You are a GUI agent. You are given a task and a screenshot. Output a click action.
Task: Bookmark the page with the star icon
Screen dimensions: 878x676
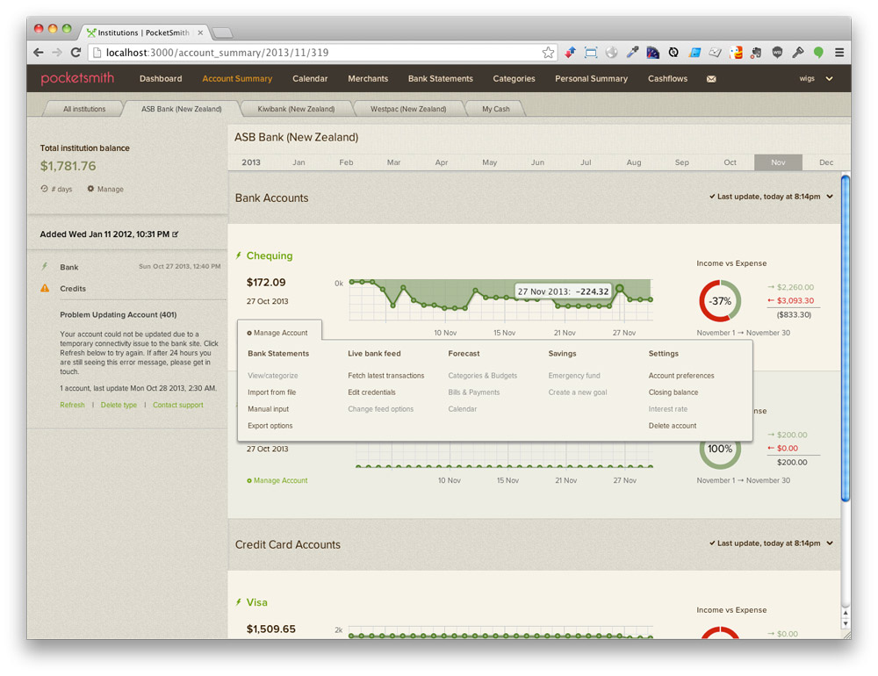point(549,53)
